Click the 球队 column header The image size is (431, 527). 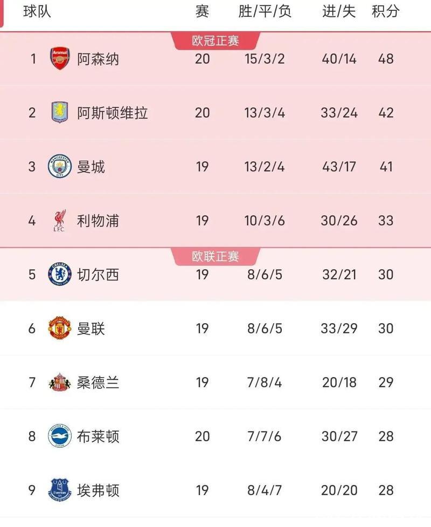tap(37, 11)
